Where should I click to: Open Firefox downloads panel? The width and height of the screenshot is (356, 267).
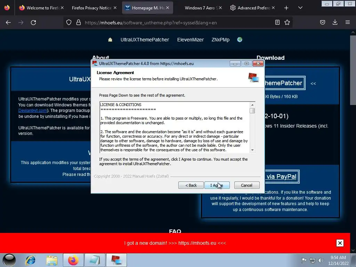coord(335,22)
